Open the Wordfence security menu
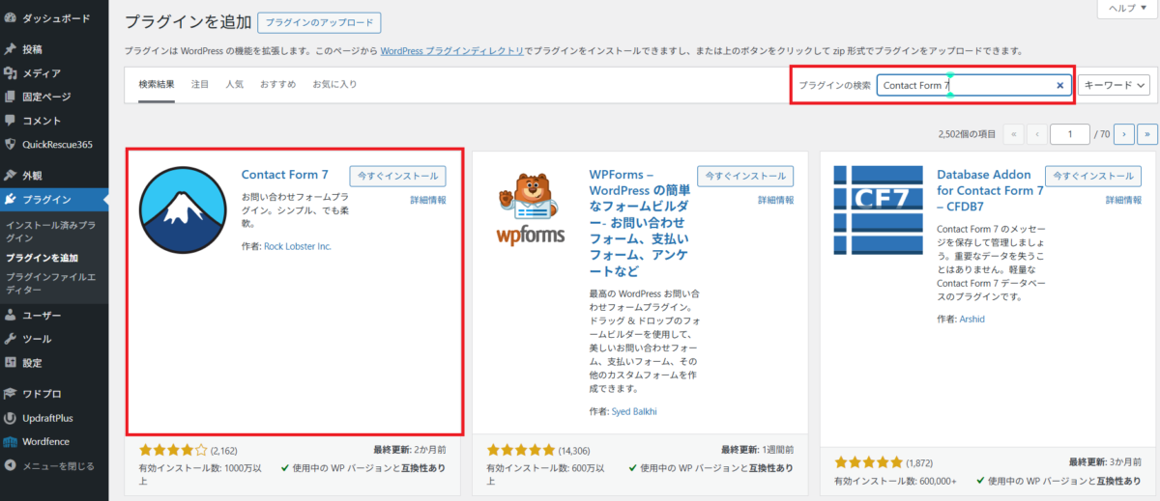1160x501 pixels. pyautogui.click(x=45, y=442)
